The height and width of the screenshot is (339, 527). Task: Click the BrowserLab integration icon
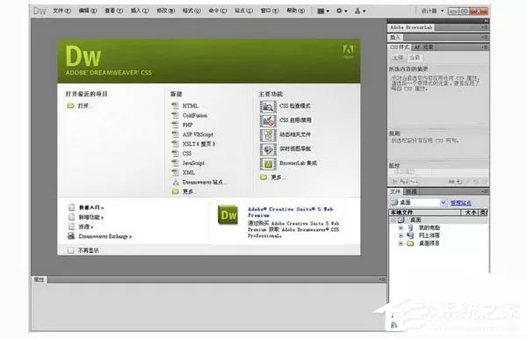268,163
